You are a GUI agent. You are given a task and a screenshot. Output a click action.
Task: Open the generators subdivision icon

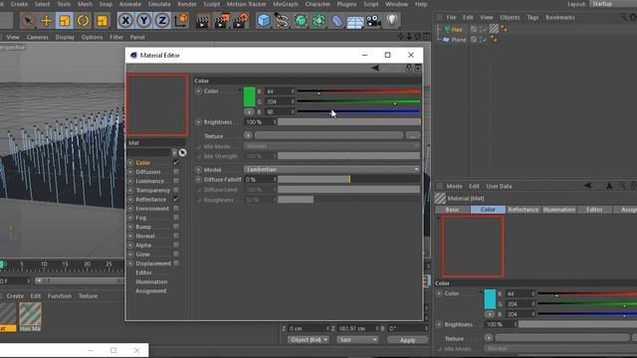301,20
